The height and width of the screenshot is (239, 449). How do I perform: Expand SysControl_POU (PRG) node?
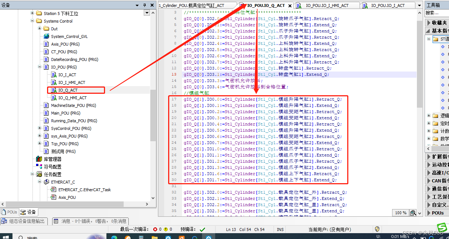click(39, 128)
